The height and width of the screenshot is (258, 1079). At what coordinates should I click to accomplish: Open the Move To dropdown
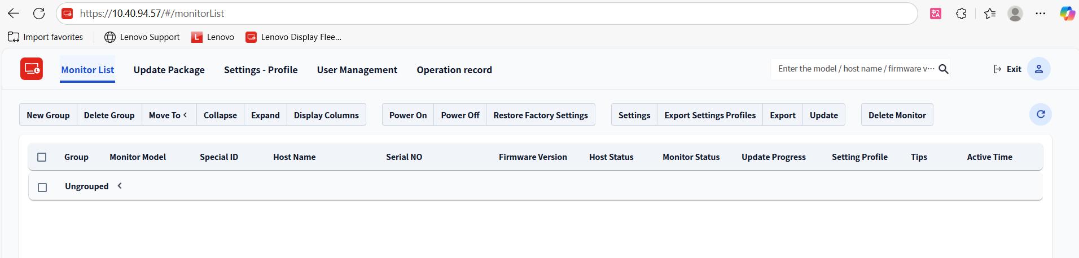click(x=168, y=115)
